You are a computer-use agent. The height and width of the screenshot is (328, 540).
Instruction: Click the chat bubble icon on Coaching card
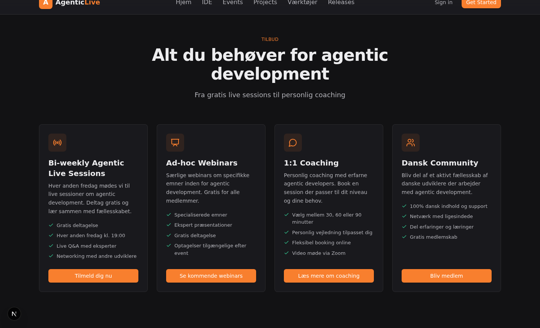click(x=293, y=143)
